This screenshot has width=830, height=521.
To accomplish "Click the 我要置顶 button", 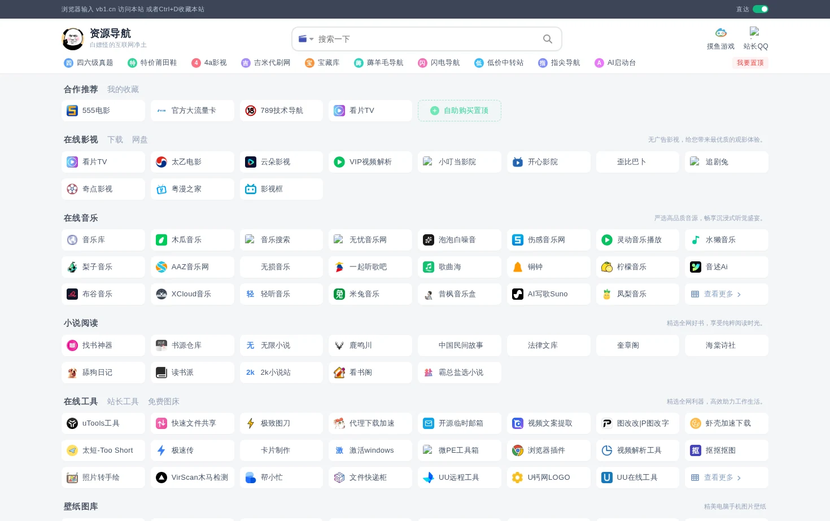I will pos(750,63).
